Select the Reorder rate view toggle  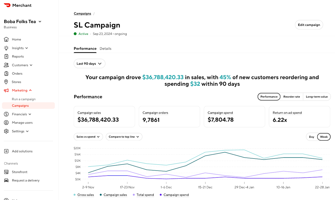(x=291, y=97)
